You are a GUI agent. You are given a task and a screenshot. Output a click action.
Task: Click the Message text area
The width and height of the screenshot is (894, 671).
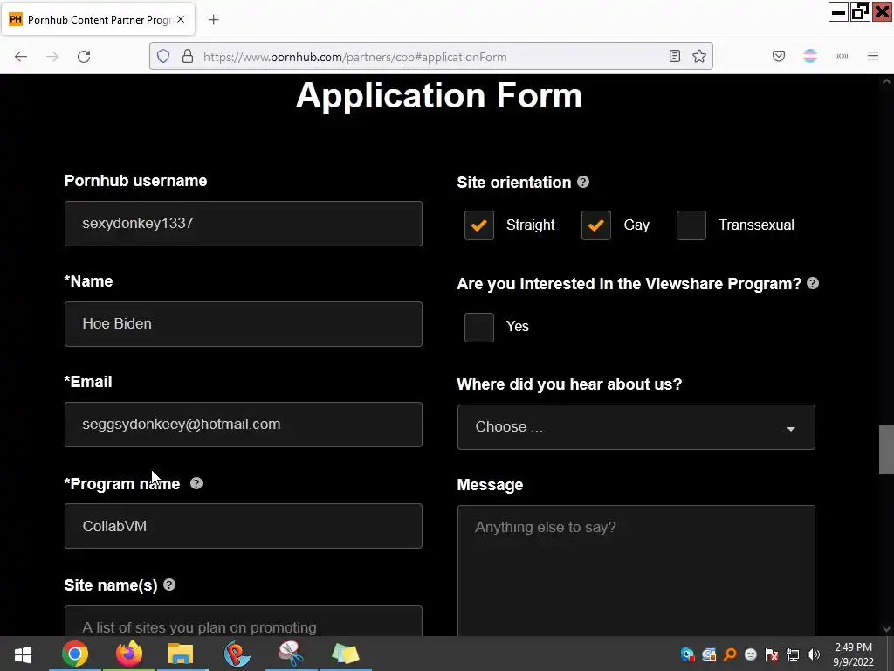(636, 571)
